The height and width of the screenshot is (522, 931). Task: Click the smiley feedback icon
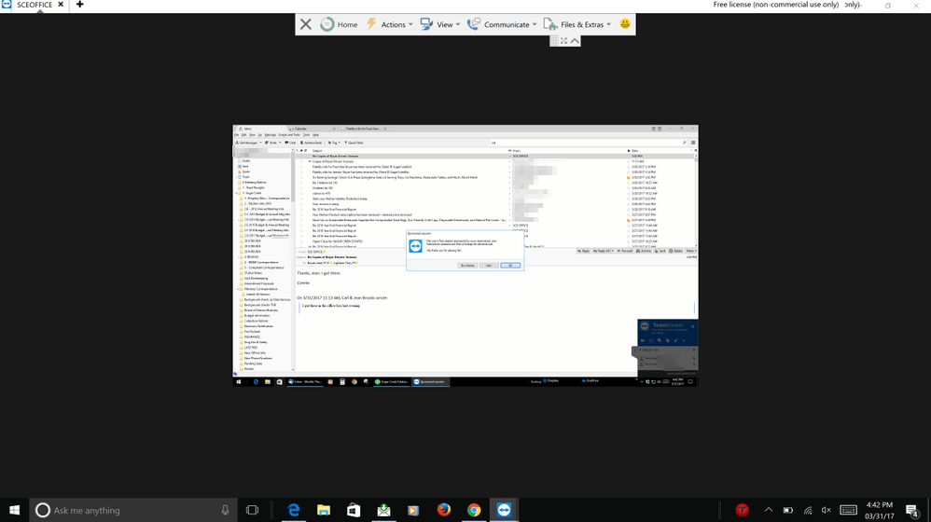pyautogui.click(x=625, y=24)
